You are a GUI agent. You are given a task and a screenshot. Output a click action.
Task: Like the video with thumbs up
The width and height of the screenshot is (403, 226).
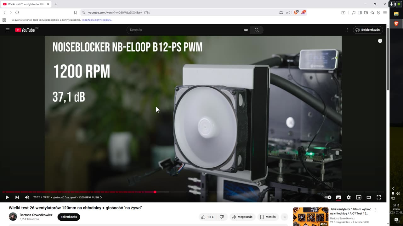(207, 217)
